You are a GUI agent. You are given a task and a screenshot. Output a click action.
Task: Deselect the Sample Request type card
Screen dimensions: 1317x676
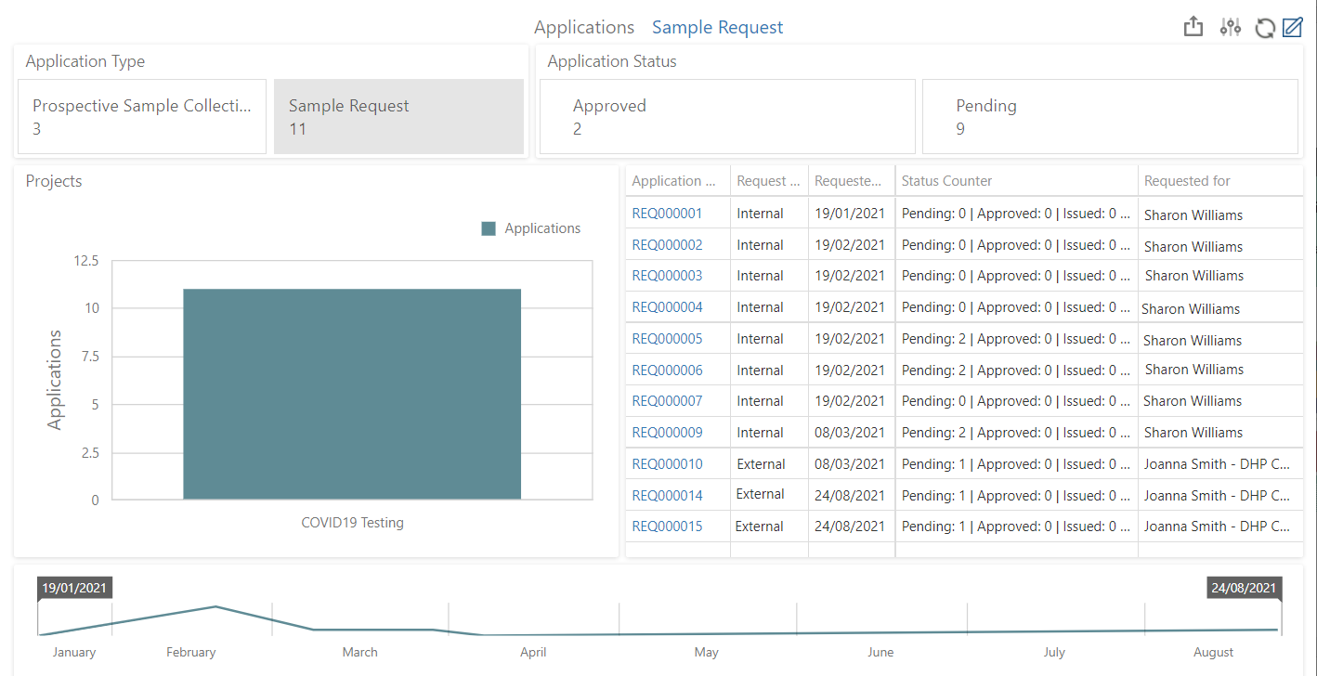[398, 116]
